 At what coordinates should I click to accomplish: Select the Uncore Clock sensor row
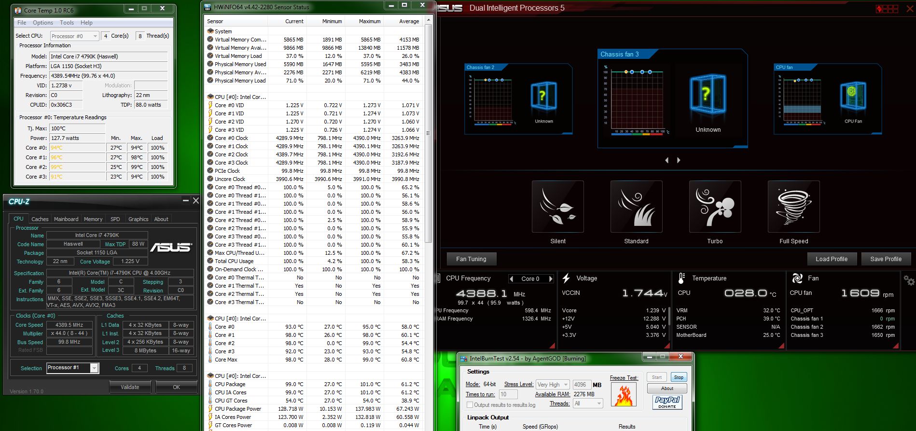click(314, 179)
